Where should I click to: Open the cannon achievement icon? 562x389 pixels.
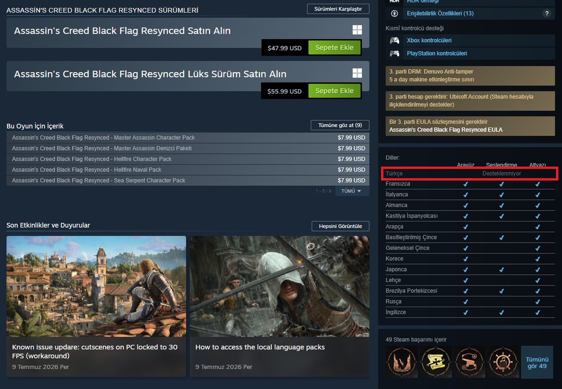tap(469, 362)
